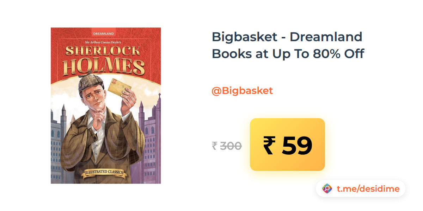Open the Desidime logo icon

(x=327, y=189)
